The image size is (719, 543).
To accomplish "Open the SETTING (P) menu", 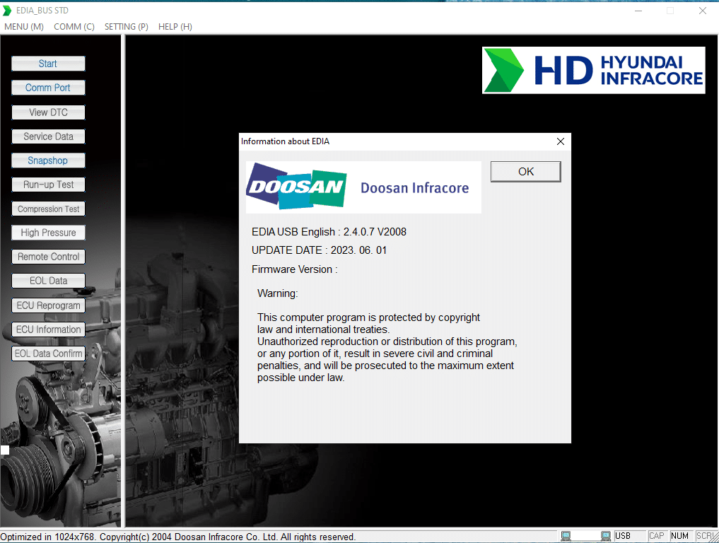I will click(x=127, y=27).
